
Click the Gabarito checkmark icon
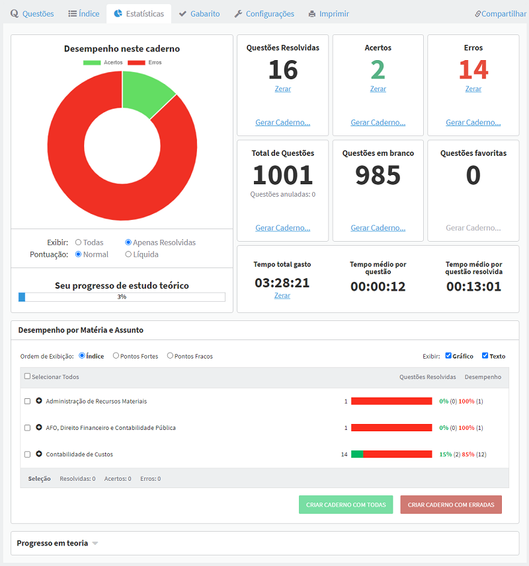pyautogui.click(x=183, y=14)
